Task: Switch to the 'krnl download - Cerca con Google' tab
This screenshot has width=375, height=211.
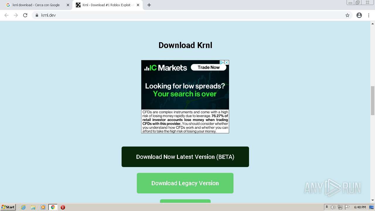Action: tap(36, 5)
